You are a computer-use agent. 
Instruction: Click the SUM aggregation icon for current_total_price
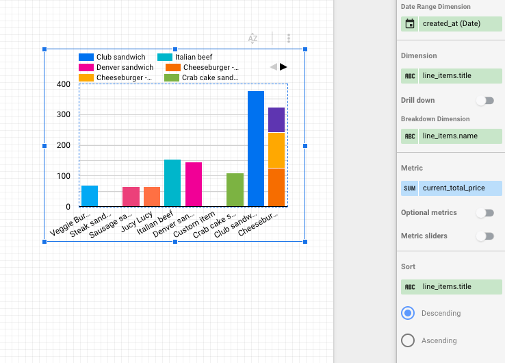(410, 188)
